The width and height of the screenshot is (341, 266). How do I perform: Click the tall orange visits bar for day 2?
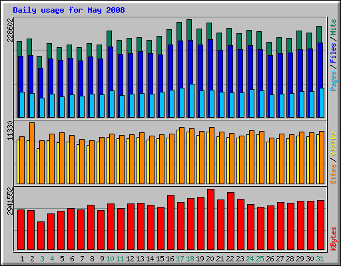pos(32,153)
